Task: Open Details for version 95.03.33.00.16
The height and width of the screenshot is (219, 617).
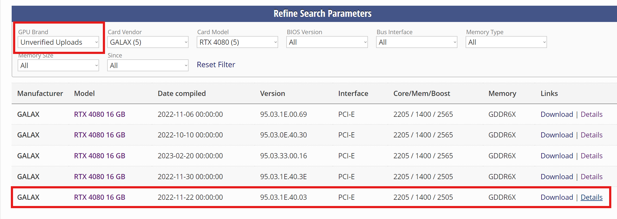Action: coord(591,156)
